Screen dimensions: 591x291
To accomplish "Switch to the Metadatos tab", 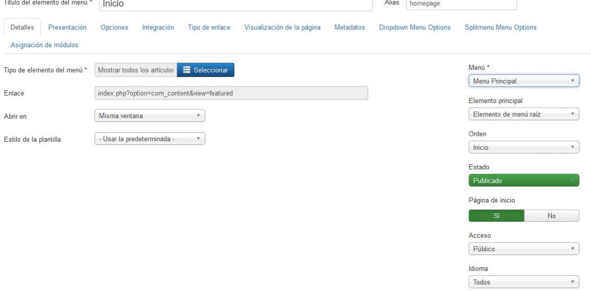I will point(350,27).
